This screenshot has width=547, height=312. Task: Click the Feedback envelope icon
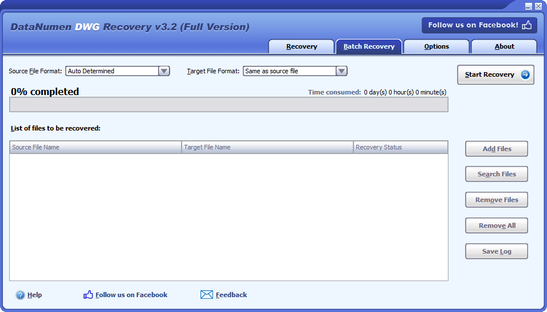pos(207,295)
